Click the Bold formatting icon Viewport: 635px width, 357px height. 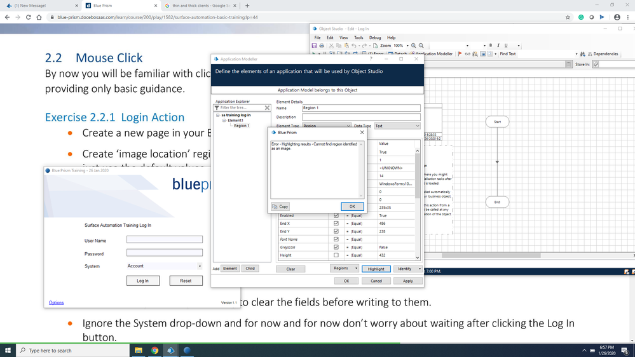[491, 46]
